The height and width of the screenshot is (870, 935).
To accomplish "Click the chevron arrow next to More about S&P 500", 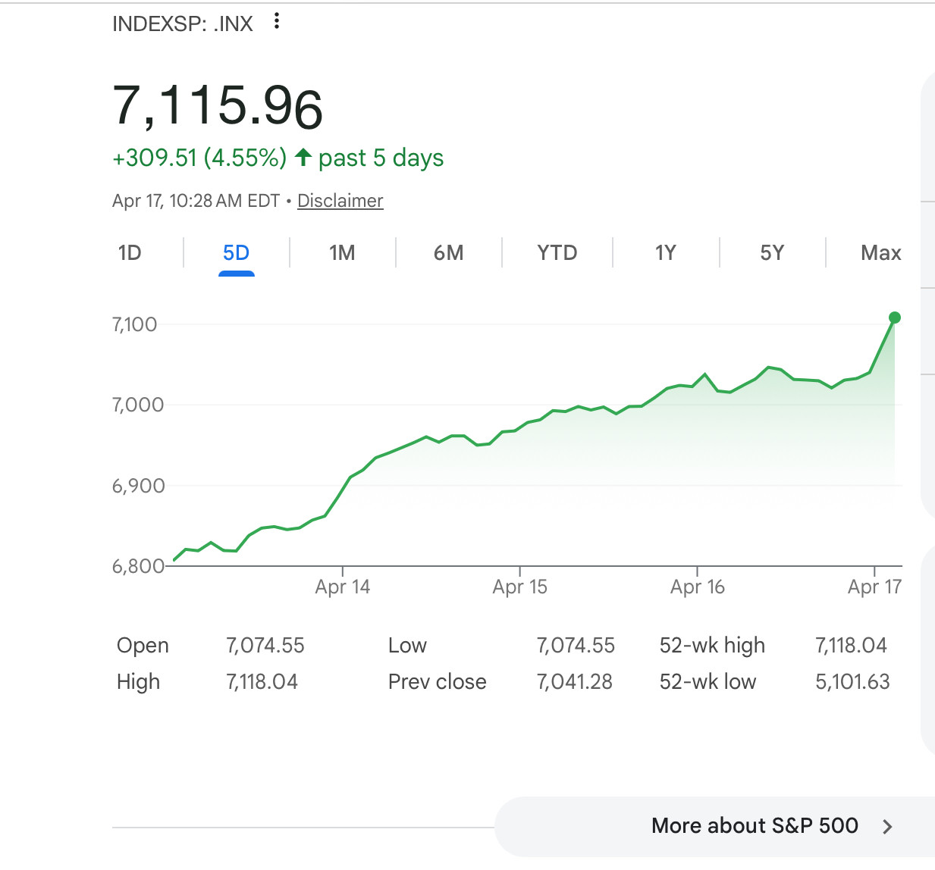I will click(x=887, y=827).
